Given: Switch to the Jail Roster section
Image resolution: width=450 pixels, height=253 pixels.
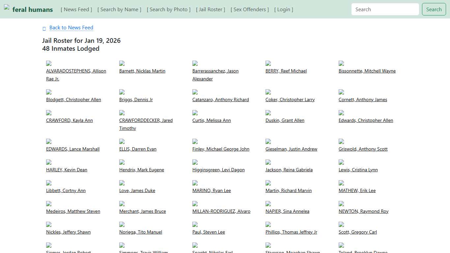Looking at the screenshot, I should tap(211, 10).
